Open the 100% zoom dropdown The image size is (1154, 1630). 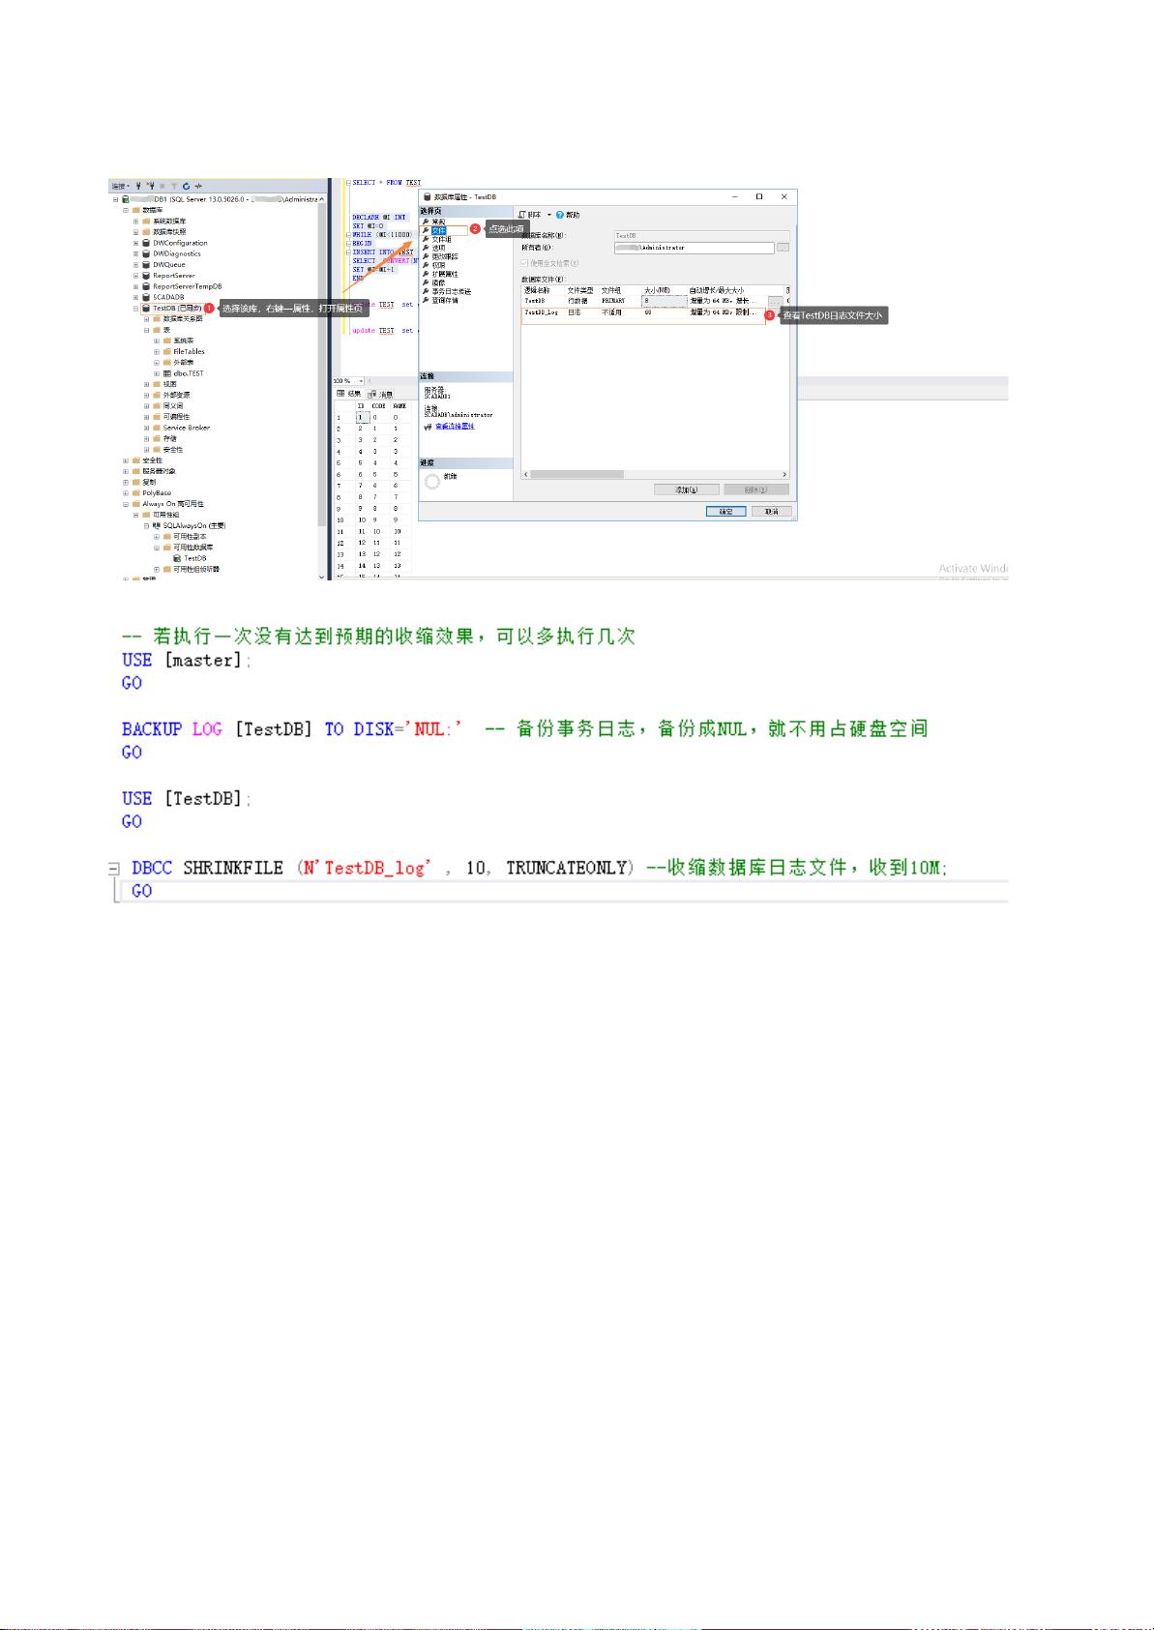pyautogui.click(x=361, y=381)
